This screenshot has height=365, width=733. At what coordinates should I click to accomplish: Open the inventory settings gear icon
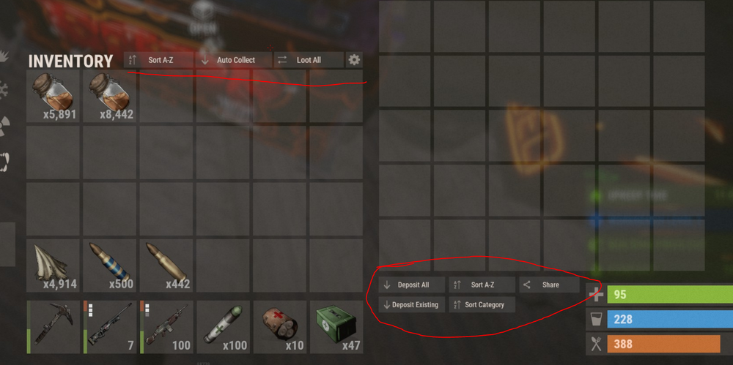point(354,60)
